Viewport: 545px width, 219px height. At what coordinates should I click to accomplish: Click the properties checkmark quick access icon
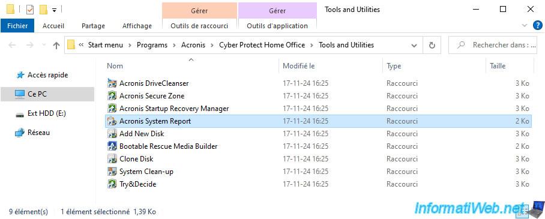click(x=30, y=10)
